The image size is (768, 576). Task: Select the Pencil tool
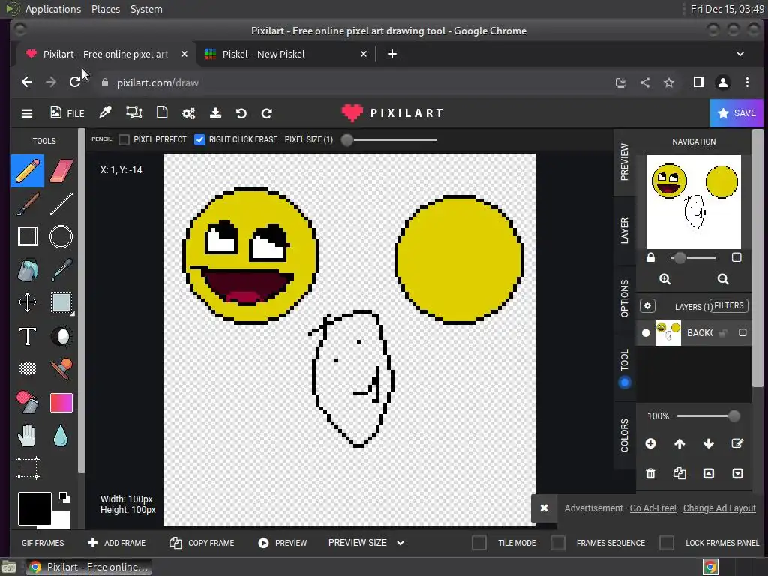coord(28,171)
